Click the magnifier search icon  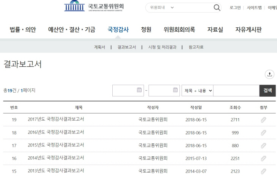217,8
